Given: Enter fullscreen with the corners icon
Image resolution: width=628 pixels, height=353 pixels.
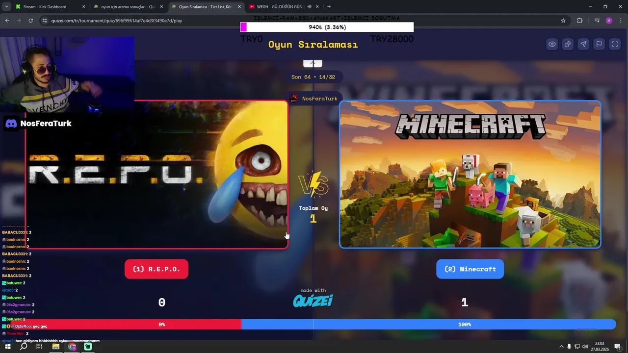Looking at the screenshot, I should point(615,44).
